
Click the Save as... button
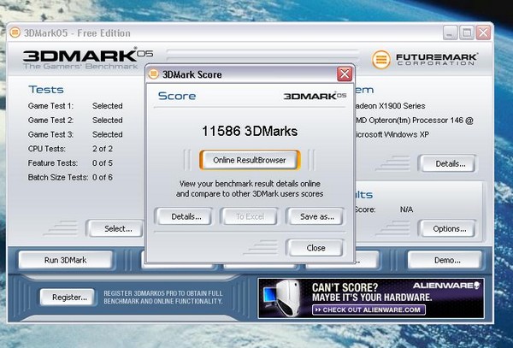316,216
